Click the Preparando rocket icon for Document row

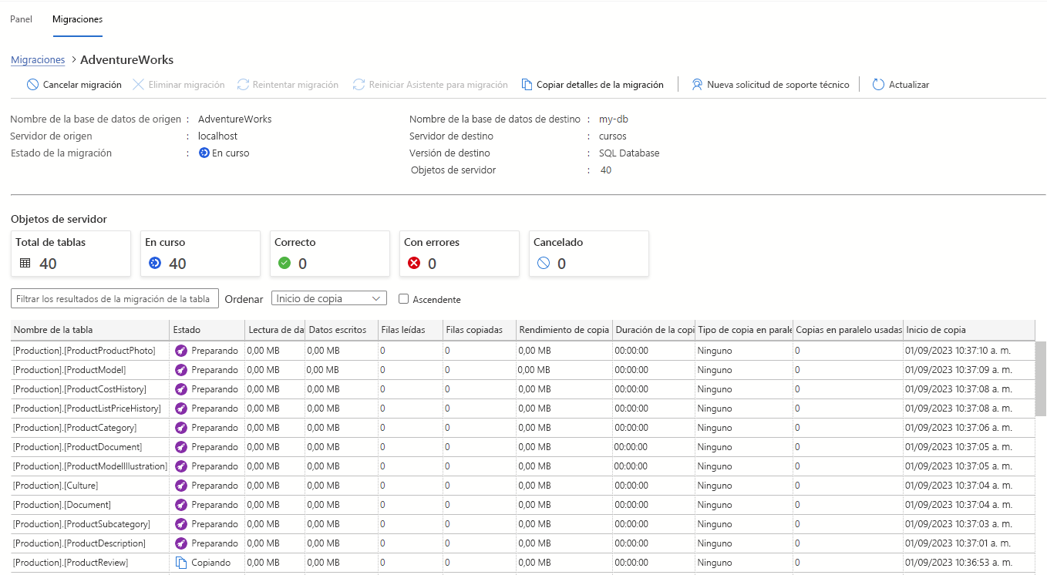pos(181,505)
